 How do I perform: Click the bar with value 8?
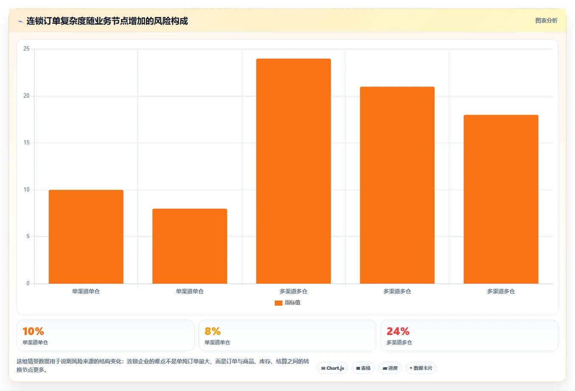tap(190, 246)
